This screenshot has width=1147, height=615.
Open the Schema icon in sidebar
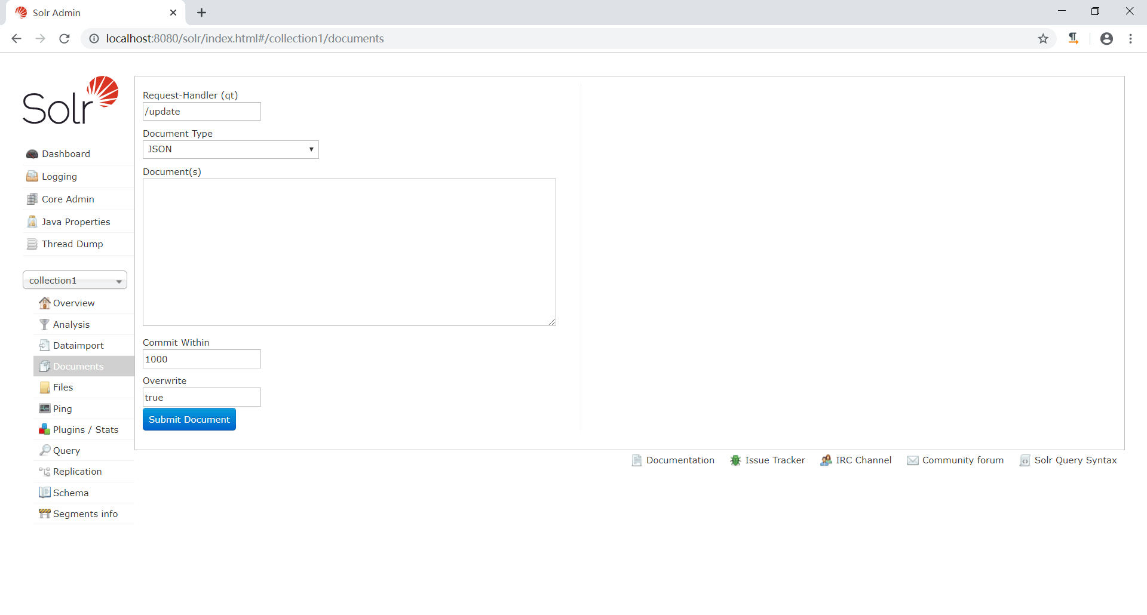click(44, 493)
